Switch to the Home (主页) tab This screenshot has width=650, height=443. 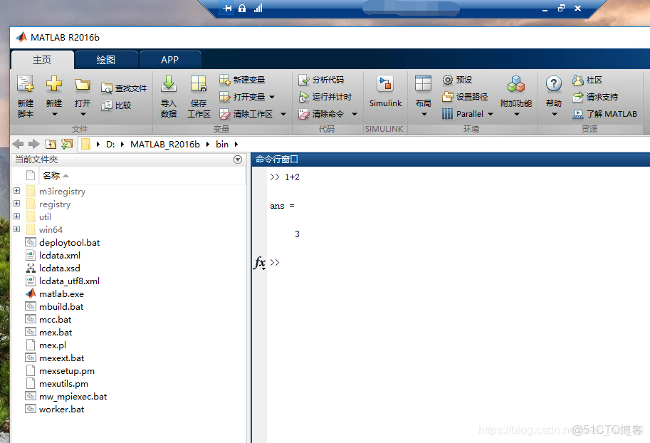(42, 60)
